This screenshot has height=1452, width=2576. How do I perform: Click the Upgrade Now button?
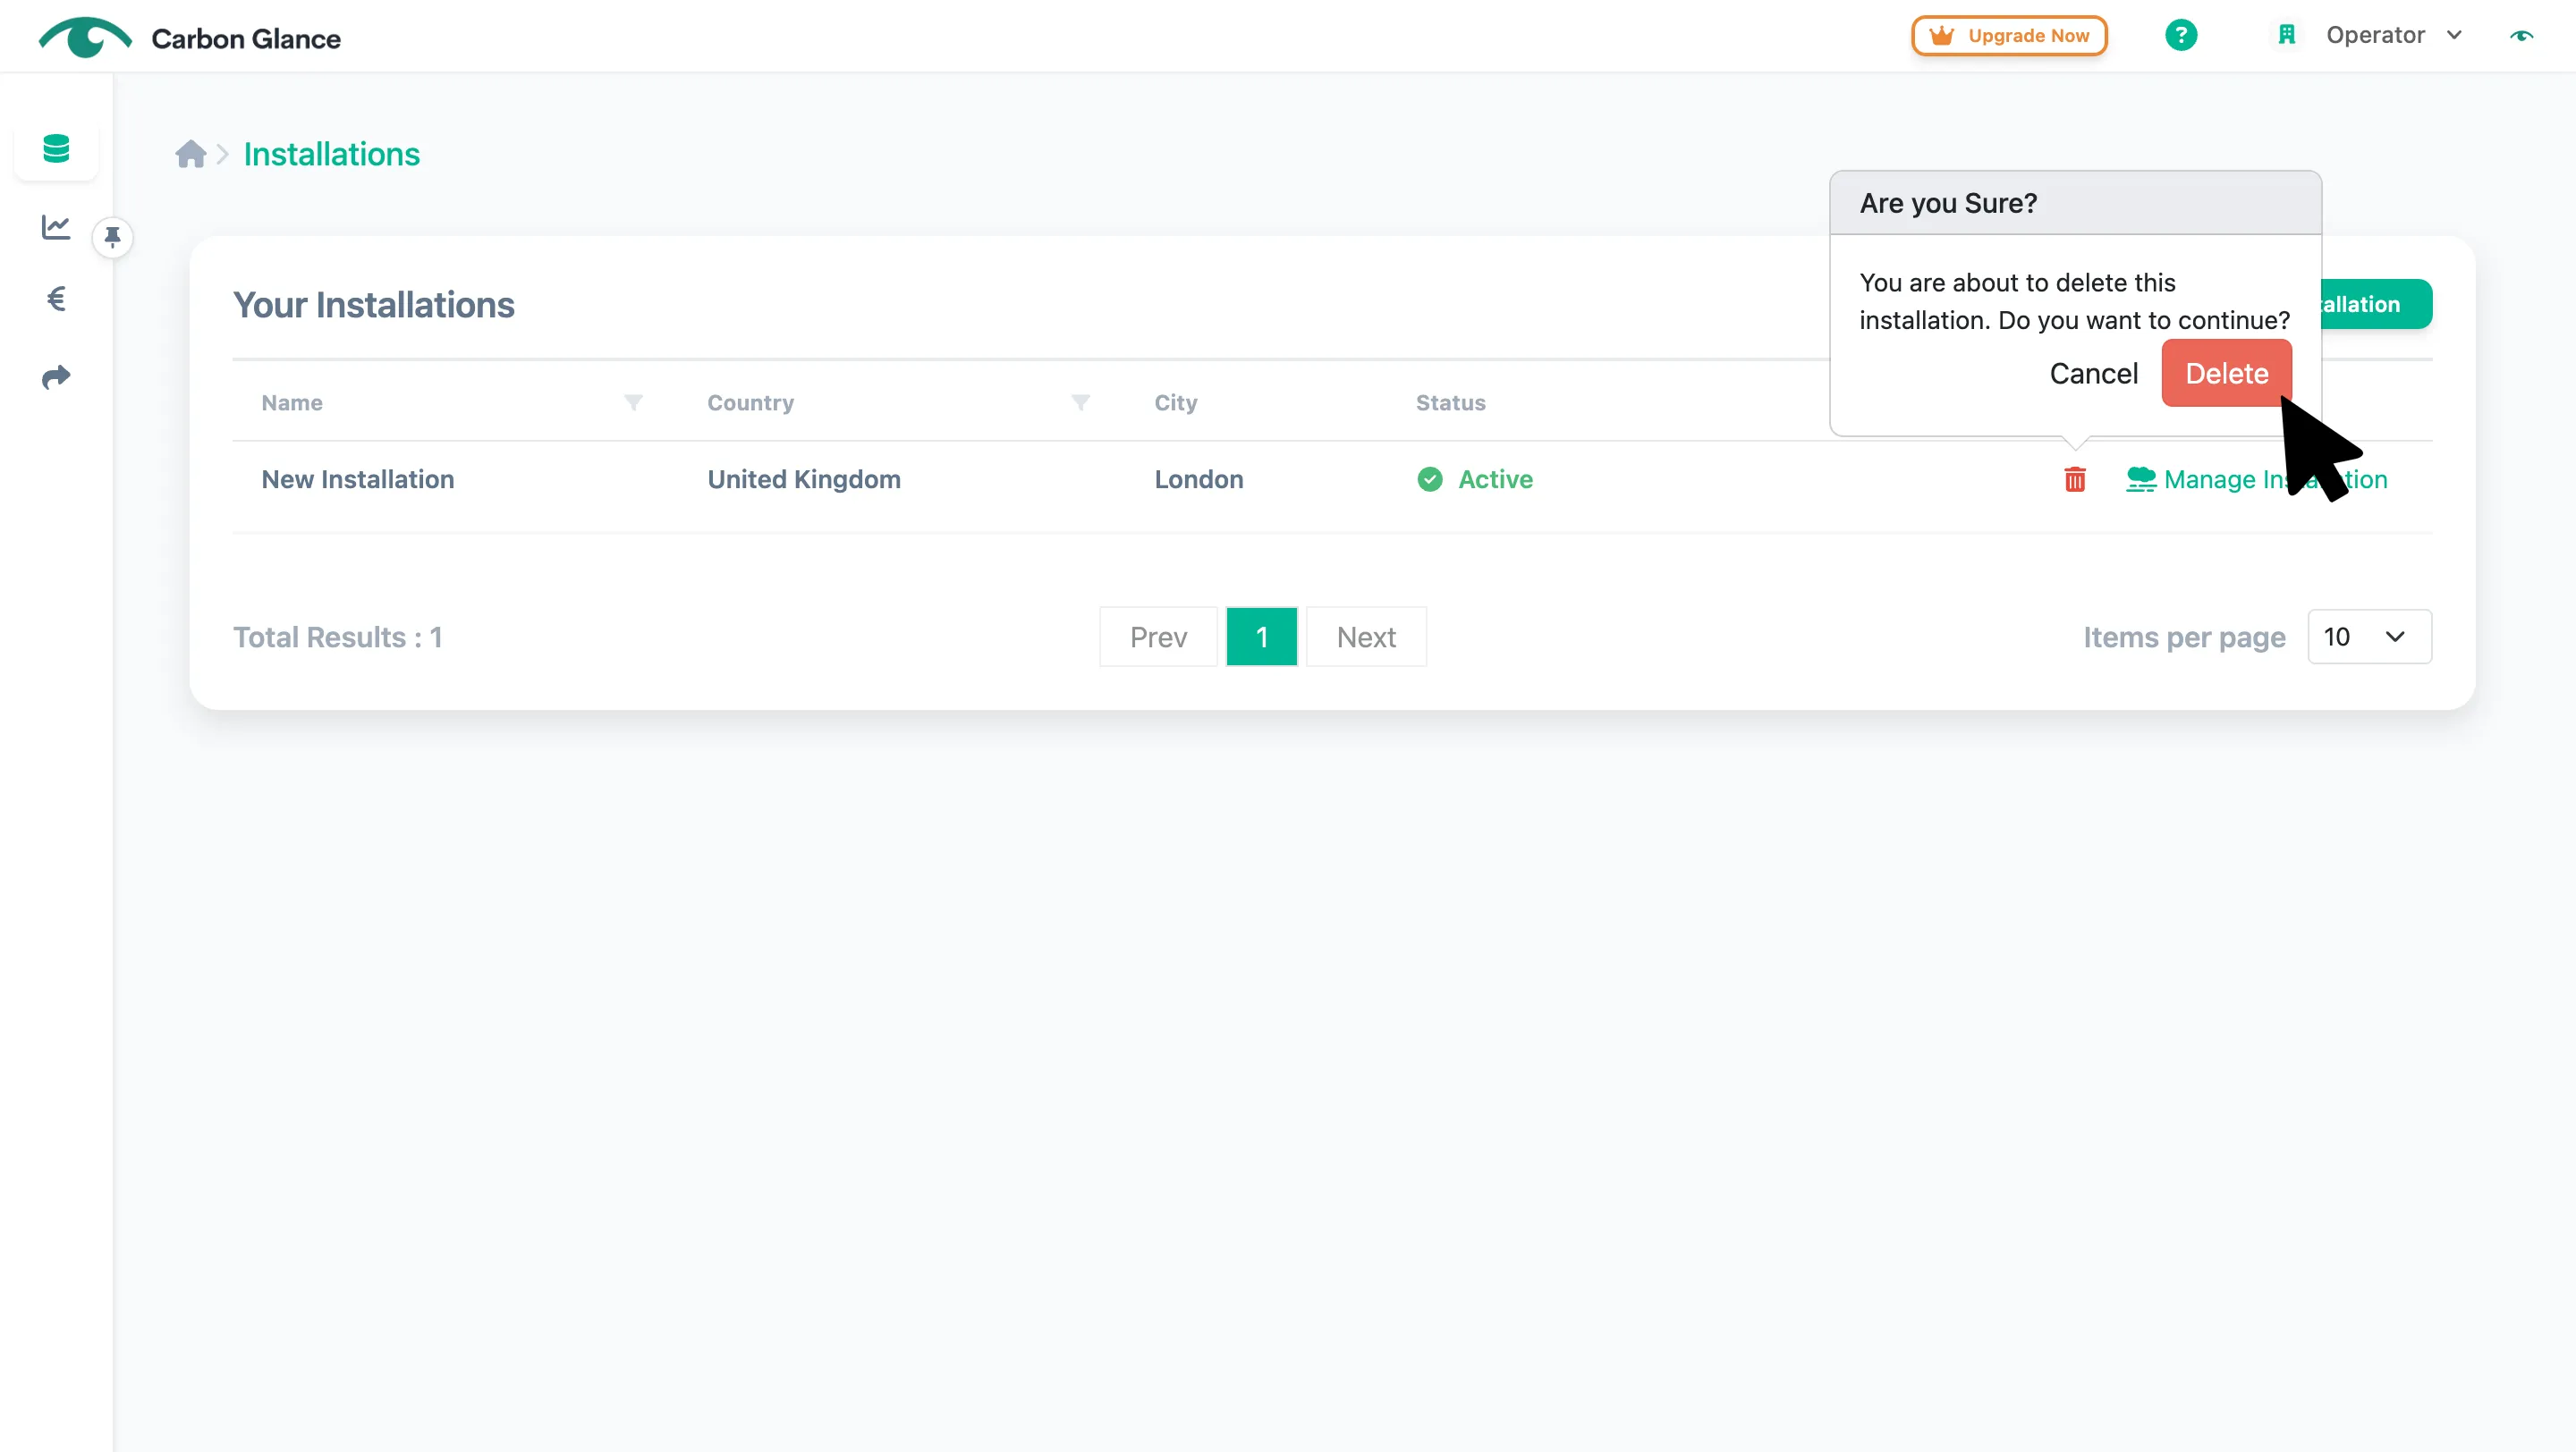[2009, 35]
